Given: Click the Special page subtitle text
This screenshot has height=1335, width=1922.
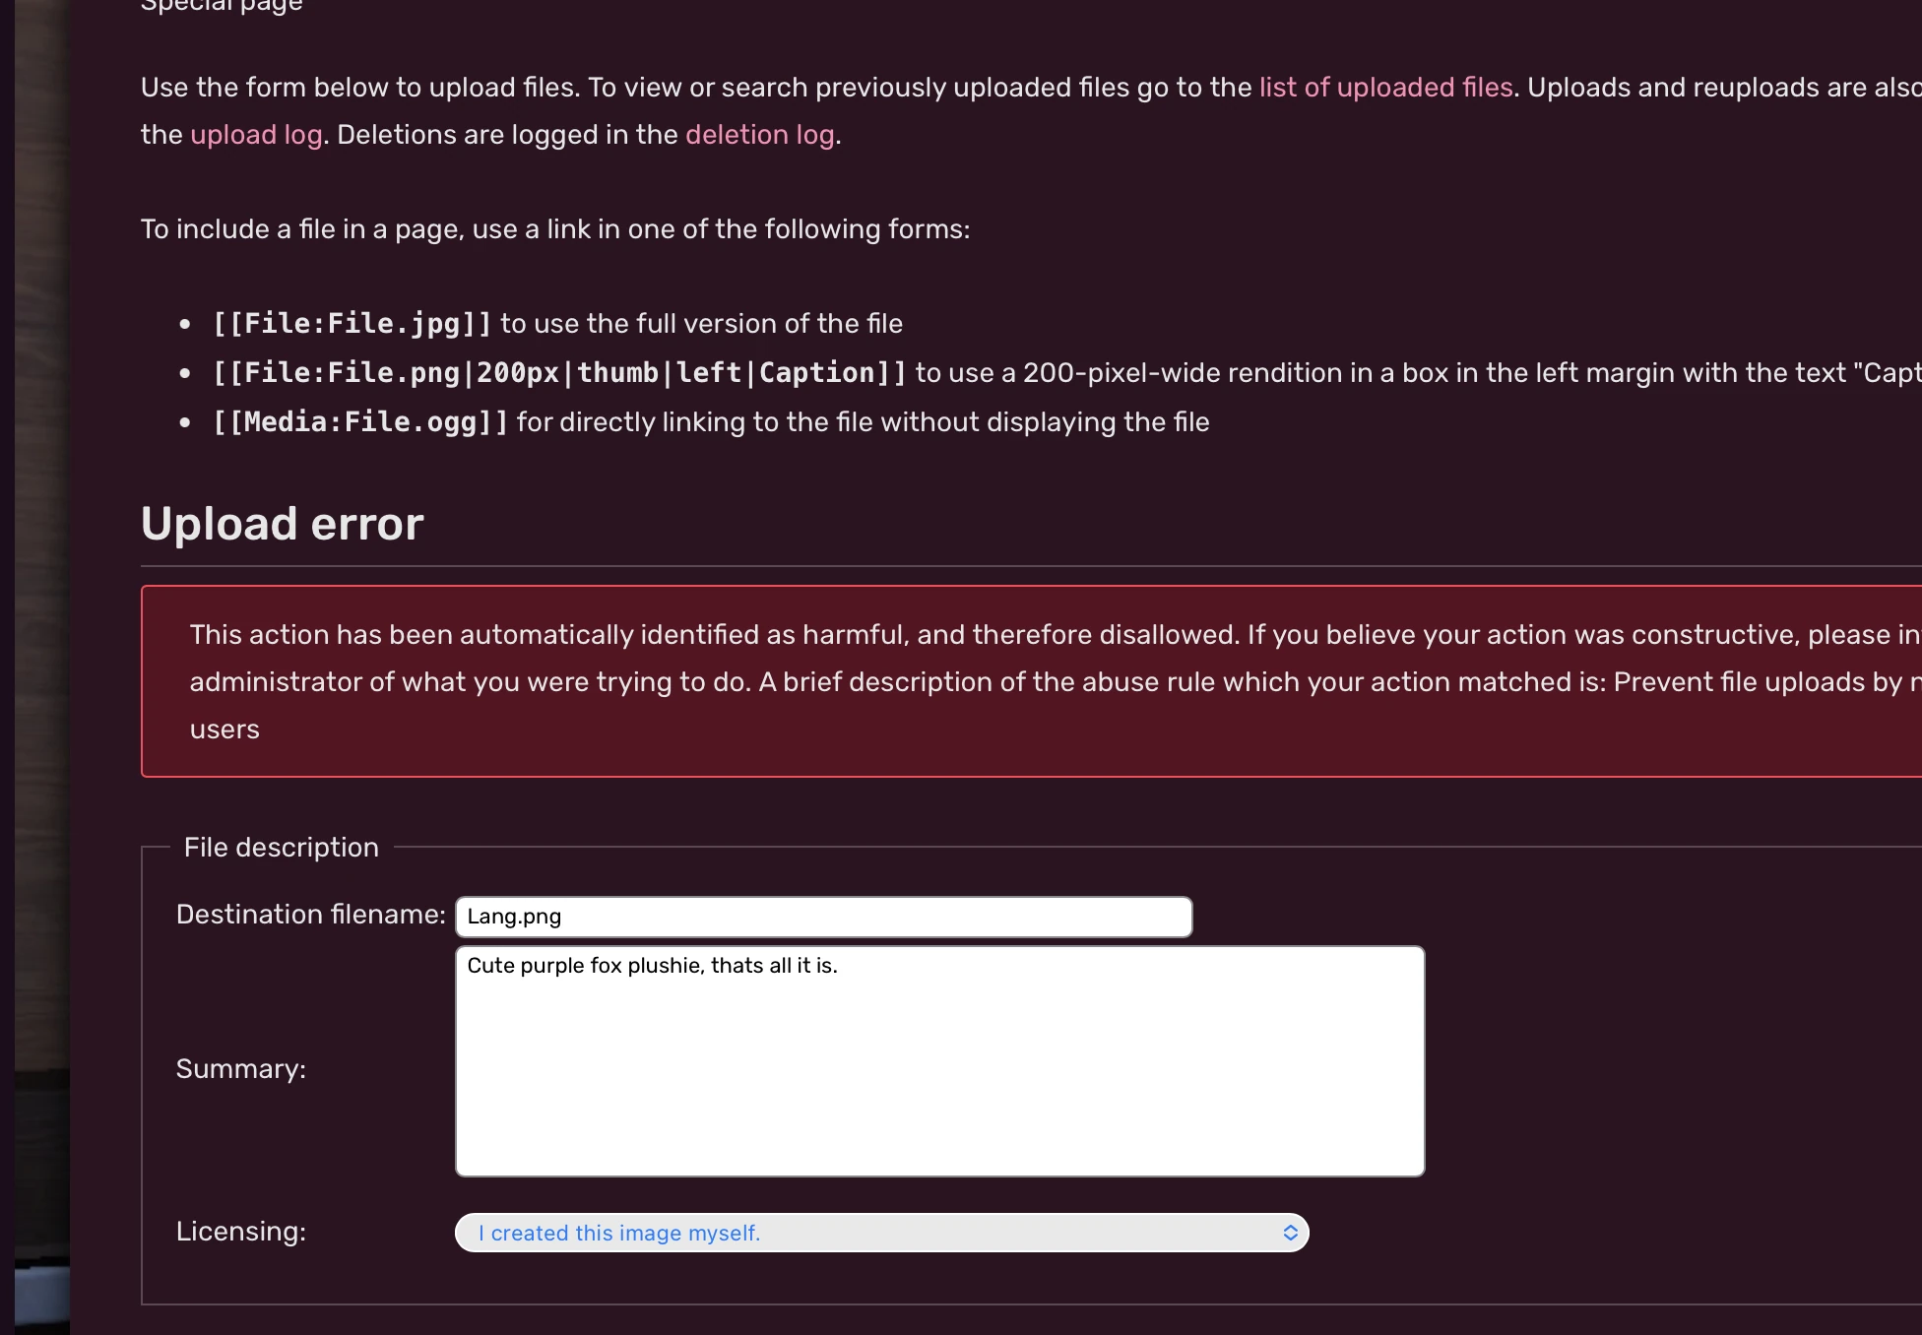Looking at the screenshot, I should 222,6.
